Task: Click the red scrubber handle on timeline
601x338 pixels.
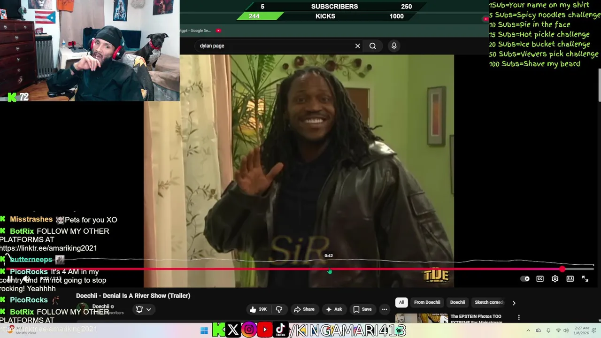Action: 562,269
